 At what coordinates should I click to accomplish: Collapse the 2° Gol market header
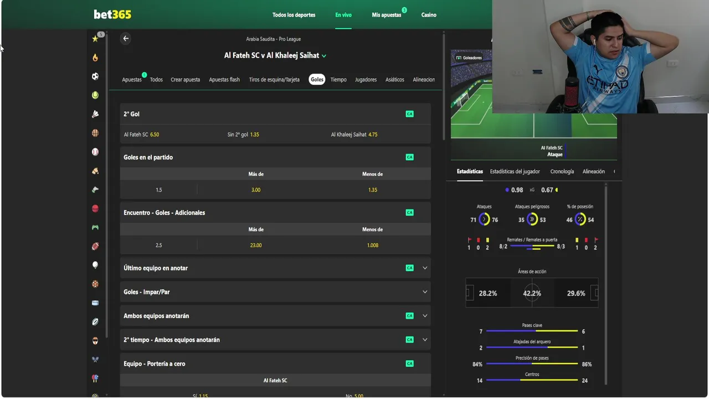click(x=275, y=114)
